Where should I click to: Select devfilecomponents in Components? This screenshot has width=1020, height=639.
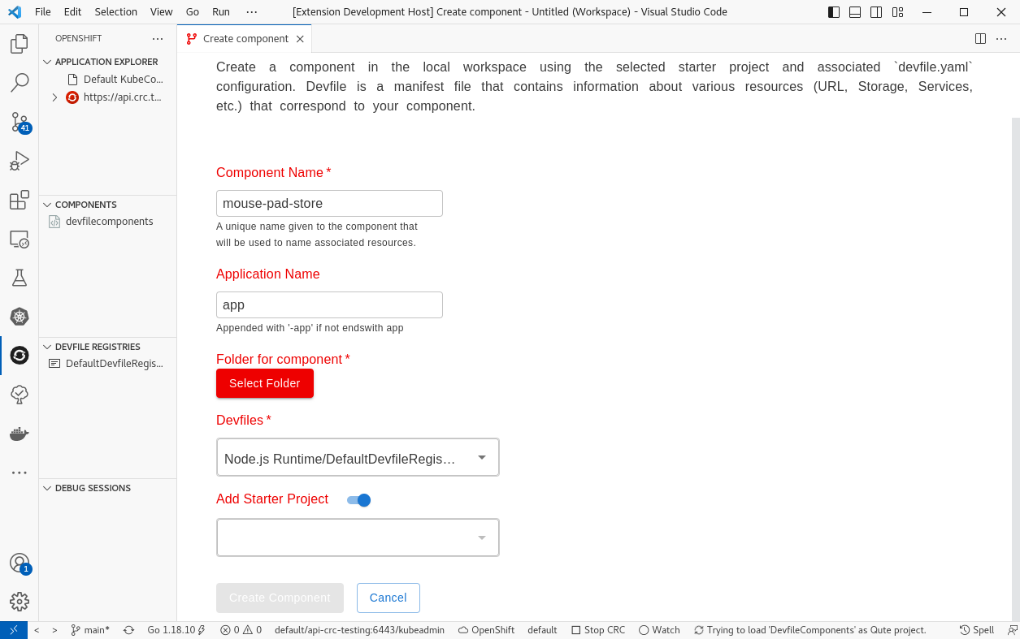pyautogui.click(x=108, y=222)
